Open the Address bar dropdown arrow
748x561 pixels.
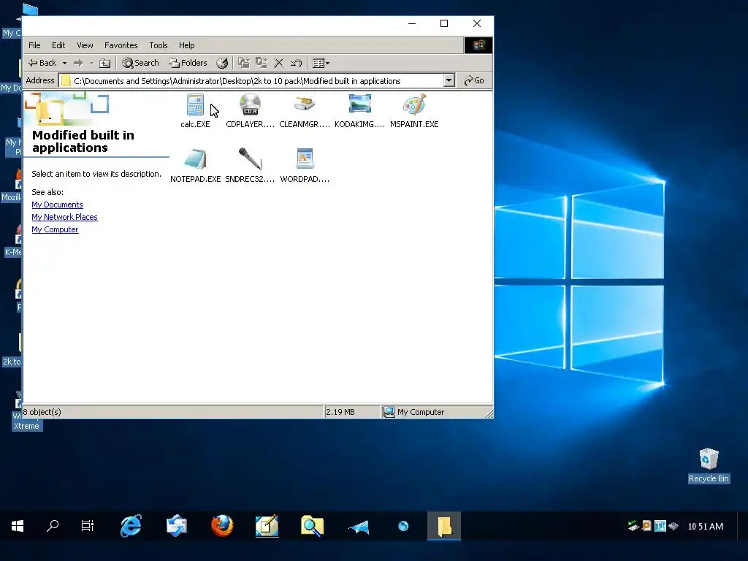[449, 80]
